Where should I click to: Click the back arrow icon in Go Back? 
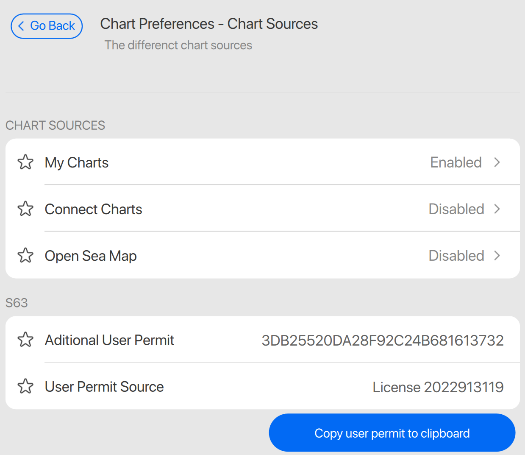click(x=21, y=26)
